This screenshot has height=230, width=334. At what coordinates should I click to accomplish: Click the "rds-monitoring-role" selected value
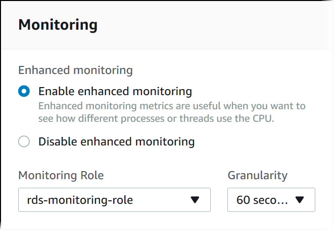(x=80, y=200)
